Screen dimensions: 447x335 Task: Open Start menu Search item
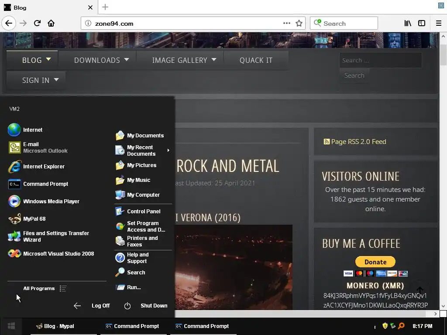pos(130,273)
